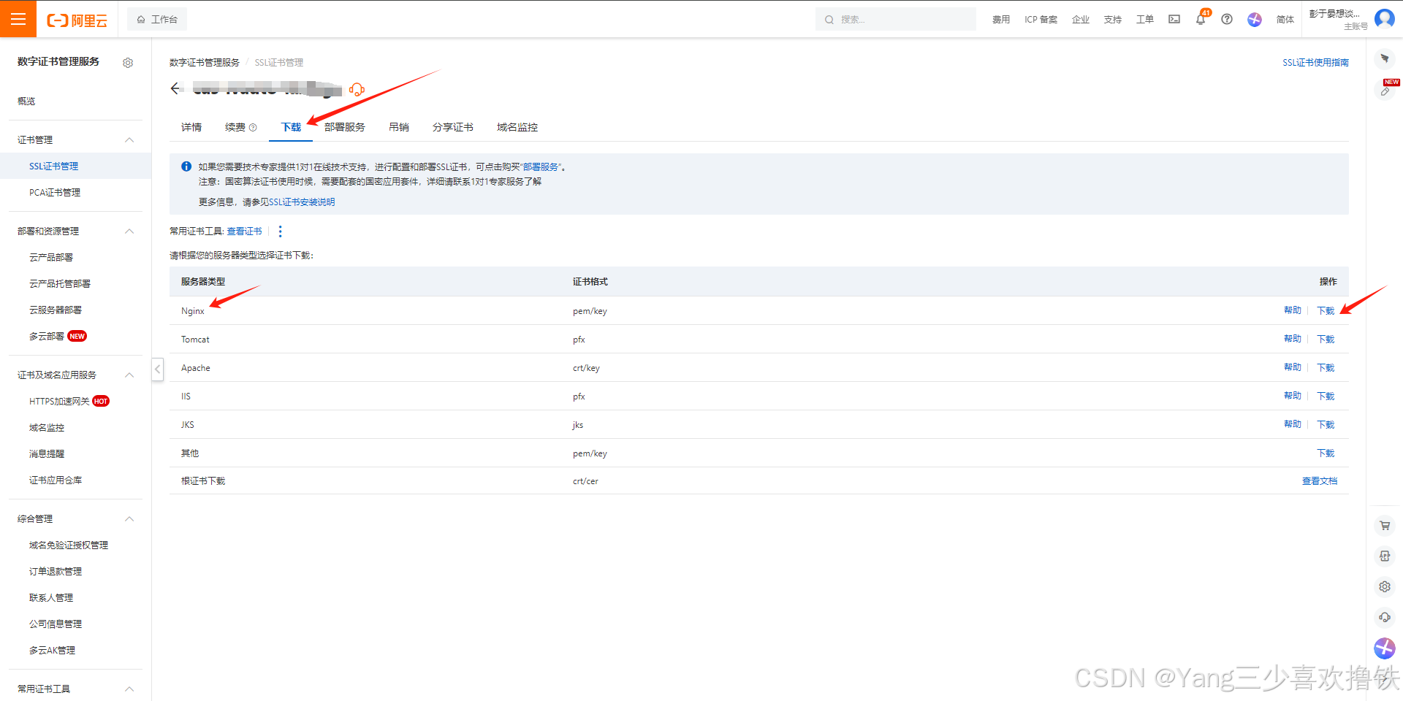
Task: Download the Tomcat certificate
Action: [1326, 340]
